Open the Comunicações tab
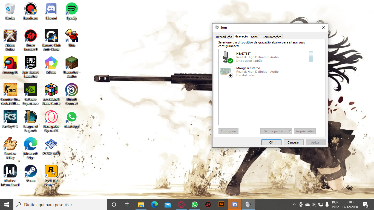The width and height of the screenshot is (374, 210). coord(272,37)
